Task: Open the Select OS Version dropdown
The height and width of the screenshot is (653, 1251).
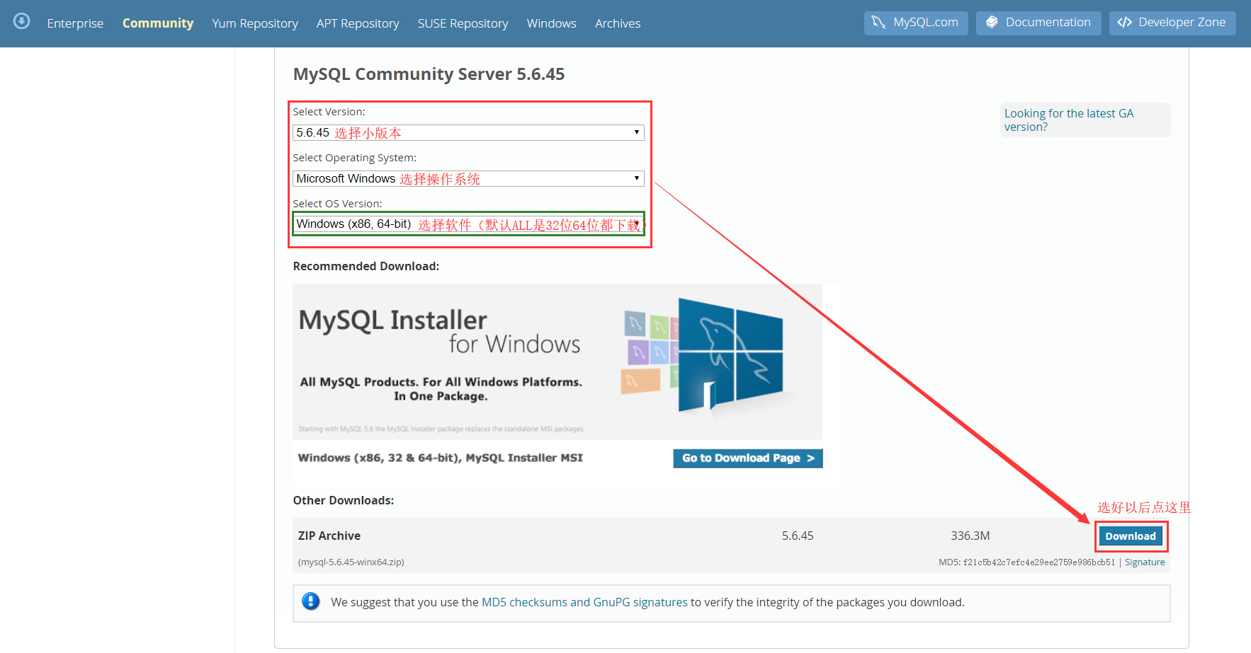Action: 468,224
